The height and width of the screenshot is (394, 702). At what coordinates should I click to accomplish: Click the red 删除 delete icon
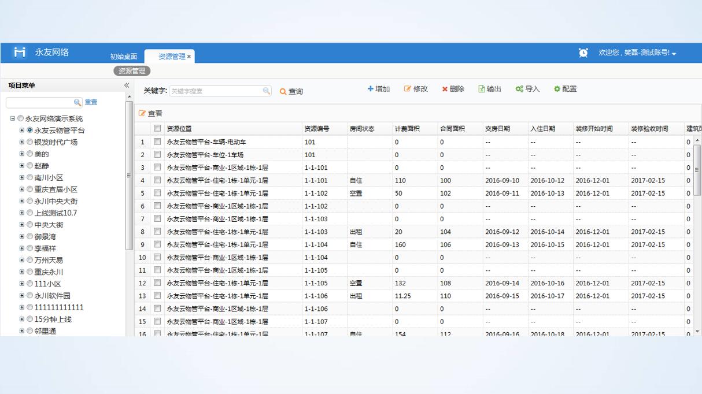pyautogui.click(x=445, y=89)
